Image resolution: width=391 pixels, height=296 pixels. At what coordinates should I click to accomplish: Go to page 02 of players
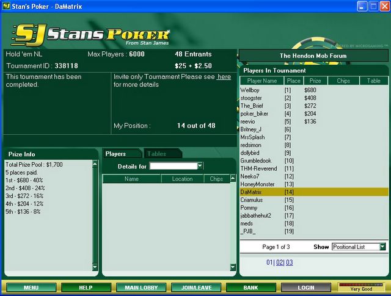click(279, 262)
